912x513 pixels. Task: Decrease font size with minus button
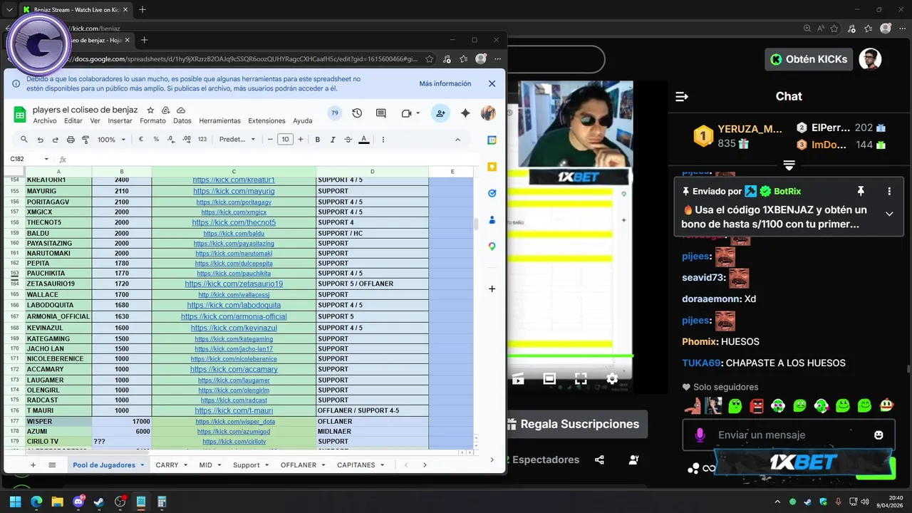270,140
